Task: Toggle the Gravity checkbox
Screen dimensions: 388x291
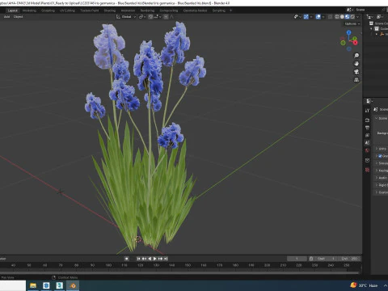Action: pyautogui.click(x=380, y=156)
